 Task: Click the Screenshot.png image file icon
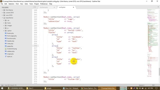click(x=6, y=49)
